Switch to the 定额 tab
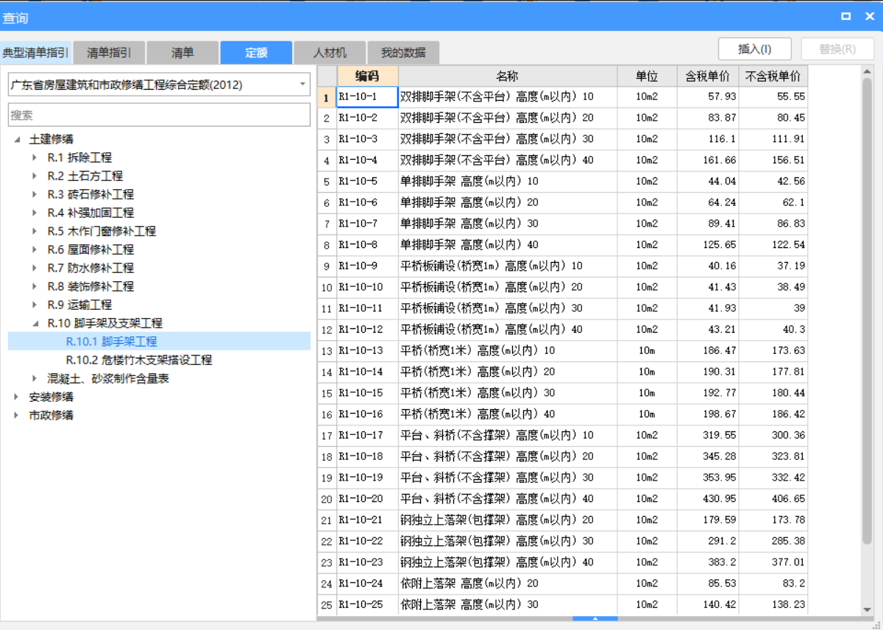 (256, 52)
